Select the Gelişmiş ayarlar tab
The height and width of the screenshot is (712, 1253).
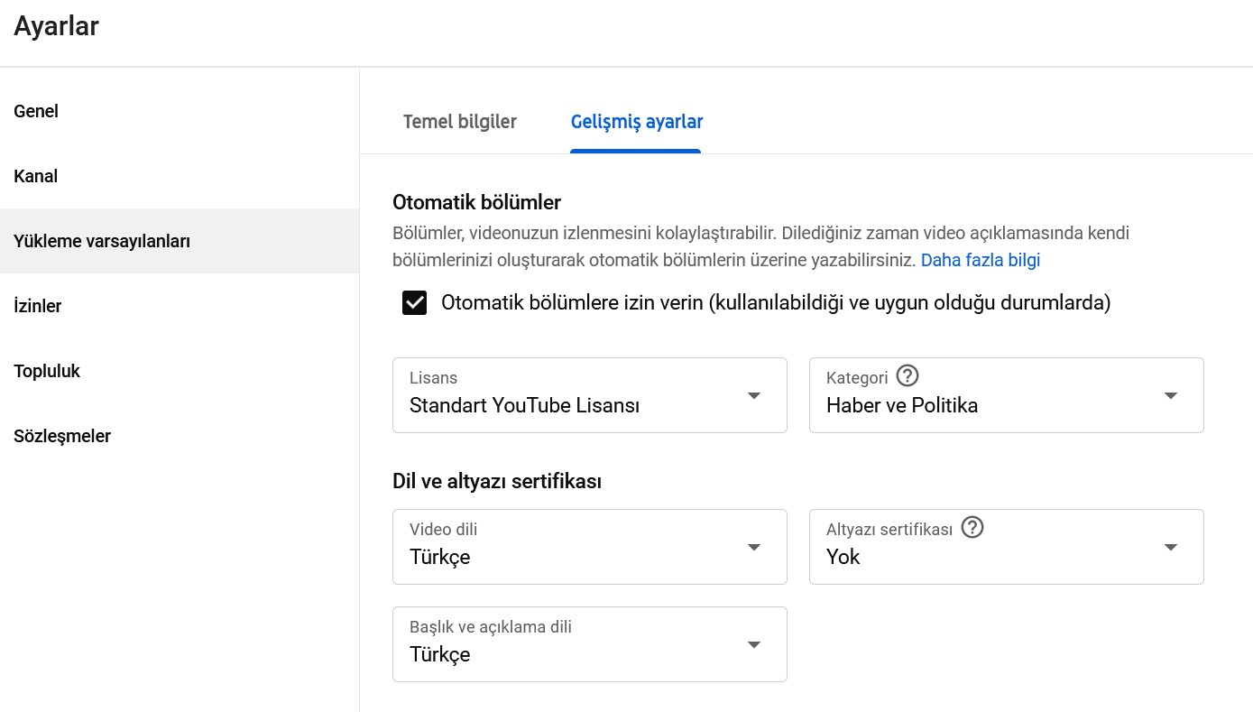(x=636, y=122)
